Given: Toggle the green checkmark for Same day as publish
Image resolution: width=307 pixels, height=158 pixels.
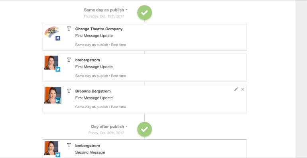Looking at the screenshot, I should click(x=144, y=13).
